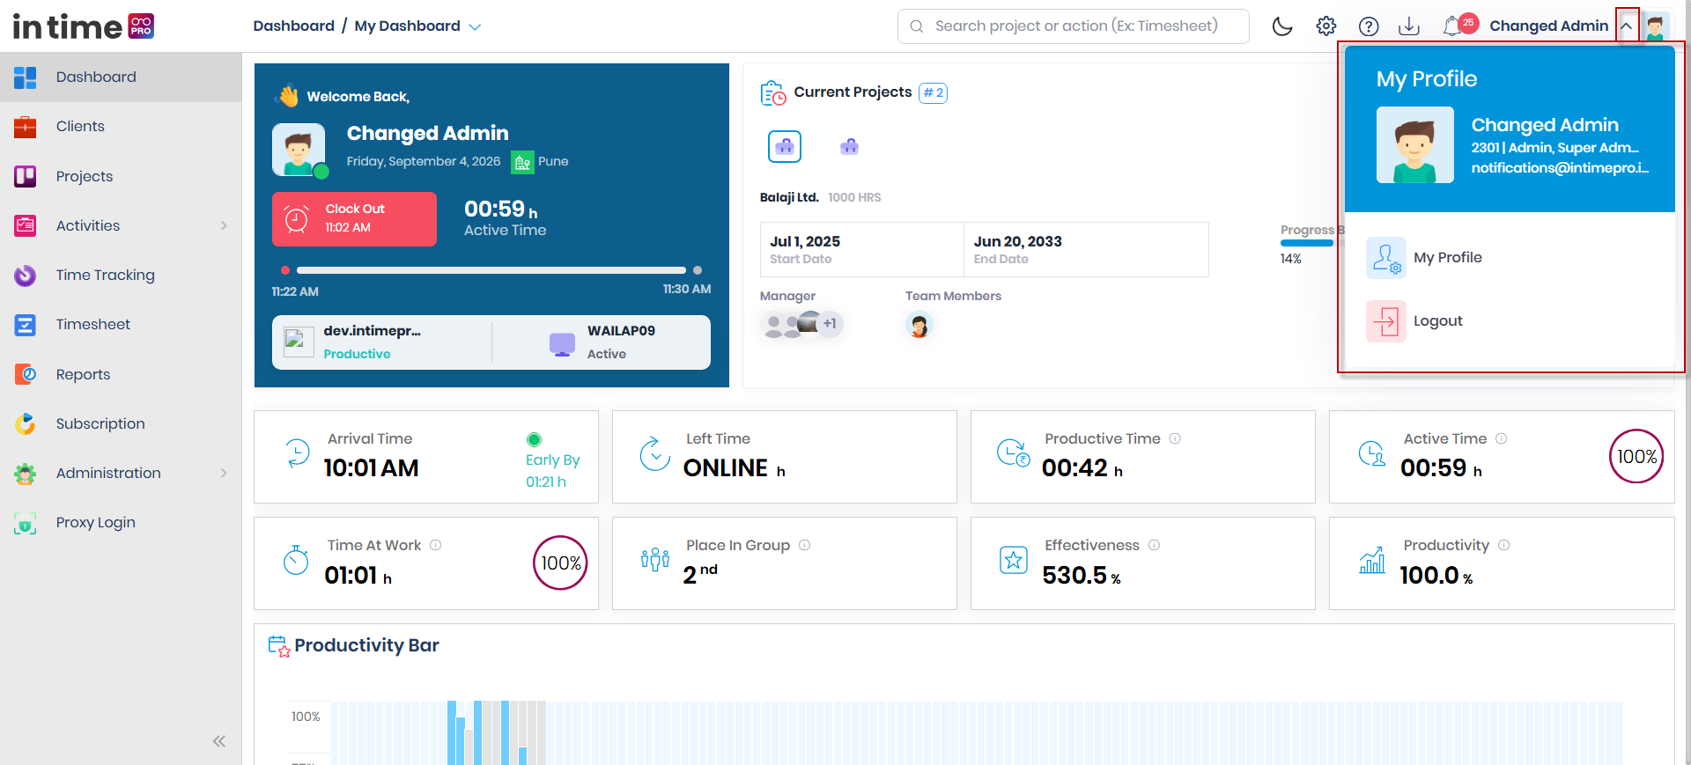The image size is (1691, 765).
Task: Click the Timesheet sidebar icon
Action: coord(26,325)
